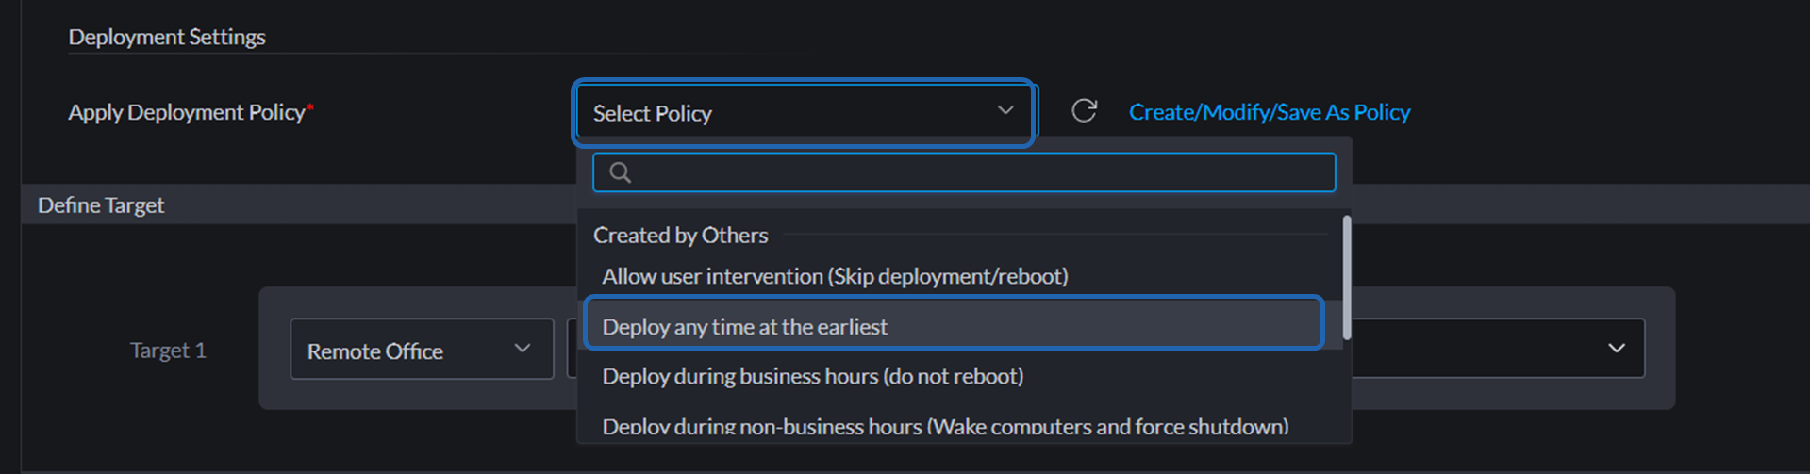Screen dimensions: 1810x474
Task: Click the Deployment Settings heading
Action: coord(167,37)
